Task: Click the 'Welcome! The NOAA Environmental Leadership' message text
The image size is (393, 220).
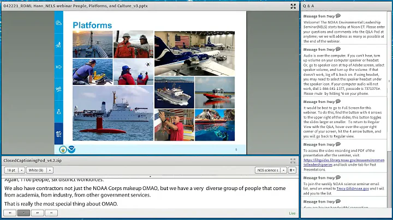Action: pos(344,32)
